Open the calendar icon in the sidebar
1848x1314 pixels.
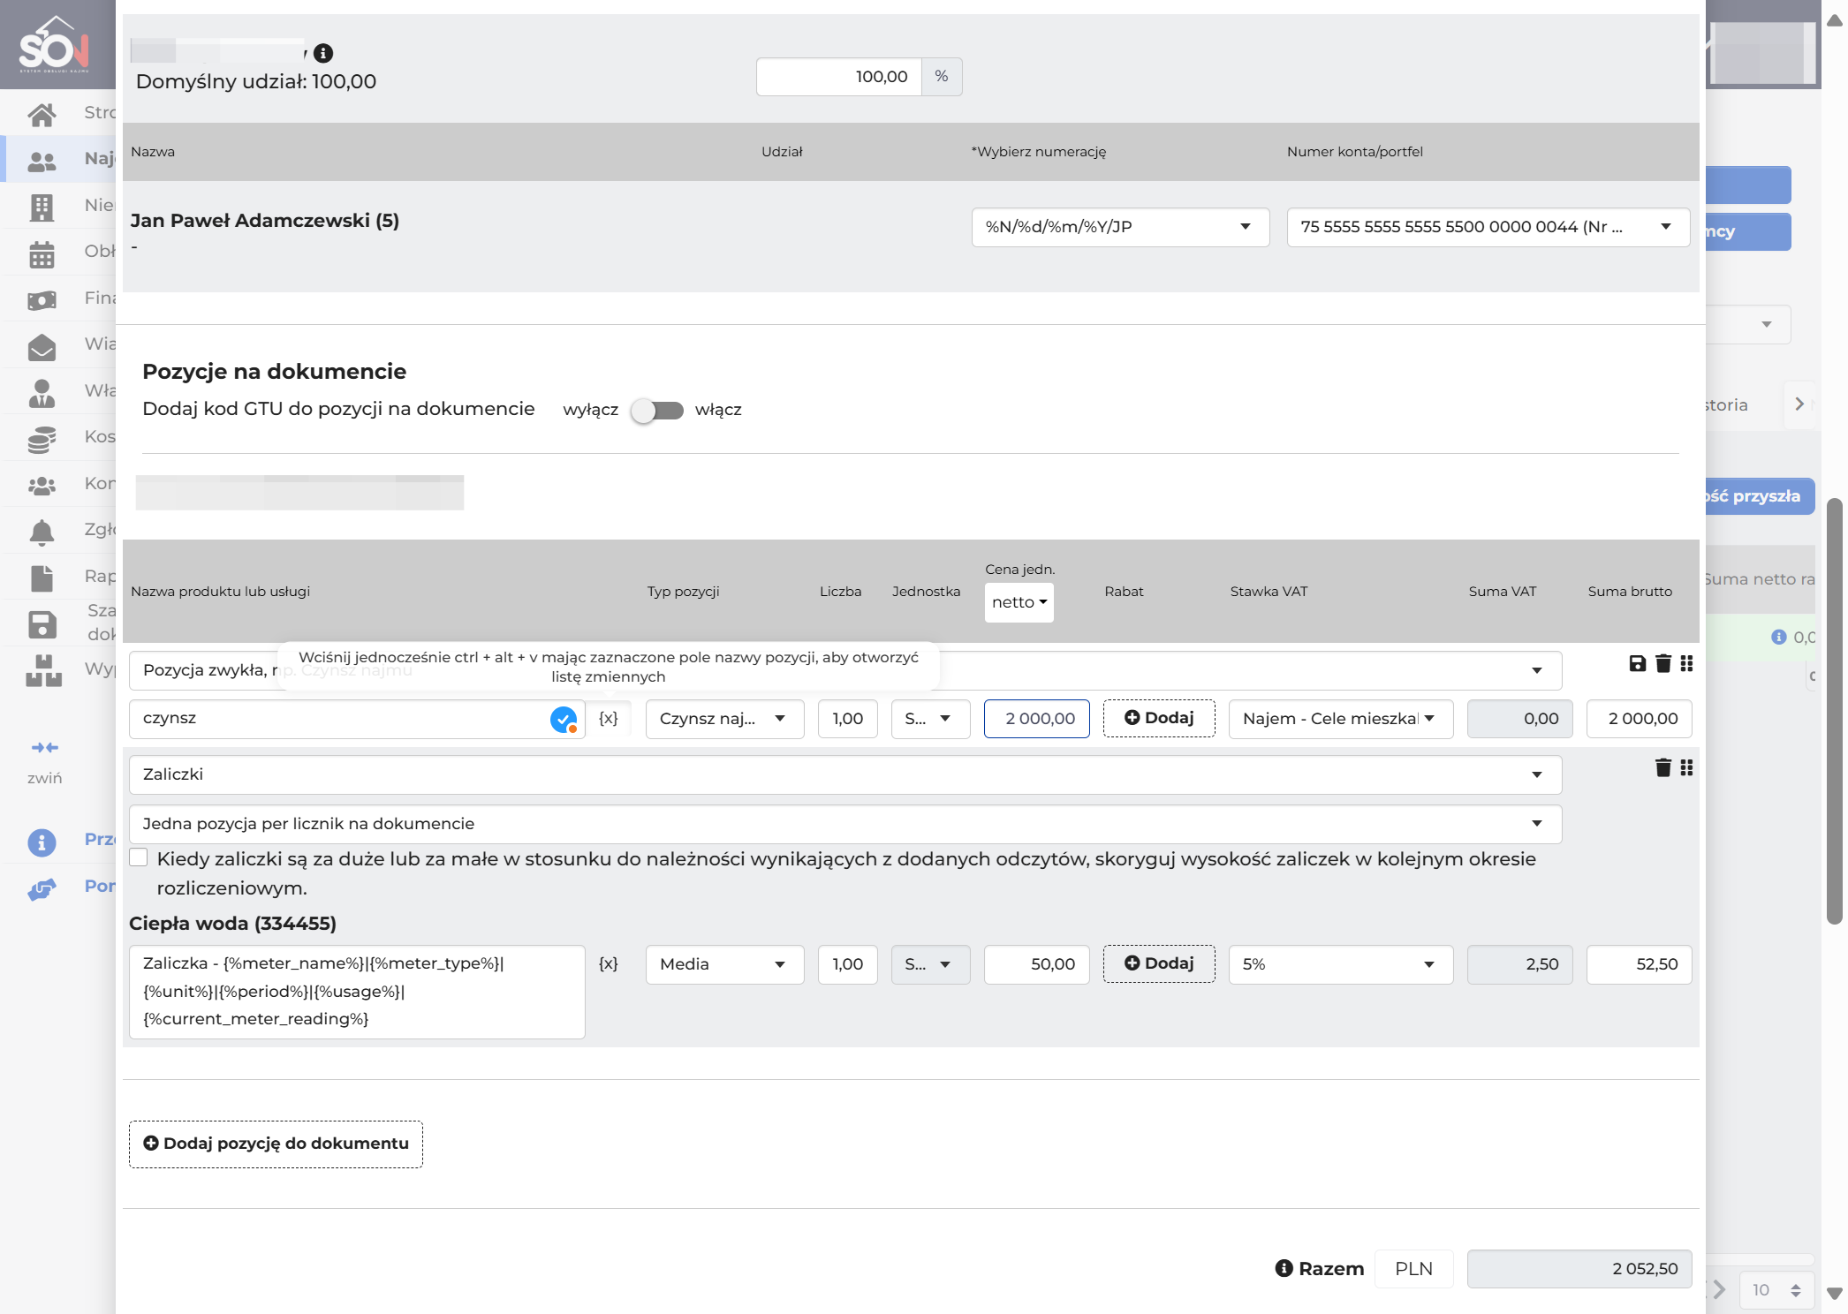tap(42, 254)
